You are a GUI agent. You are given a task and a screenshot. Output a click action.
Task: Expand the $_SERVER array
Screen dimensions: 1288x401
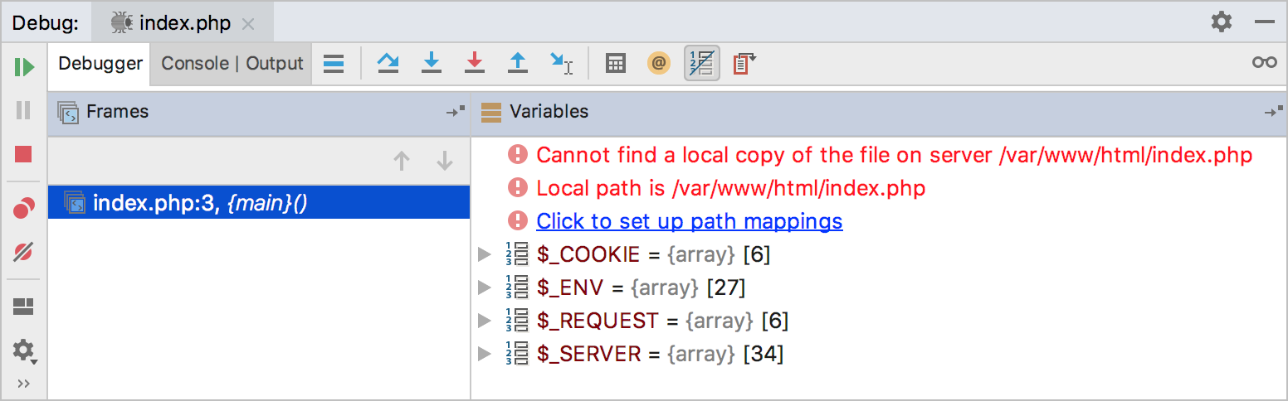point(485,355)
